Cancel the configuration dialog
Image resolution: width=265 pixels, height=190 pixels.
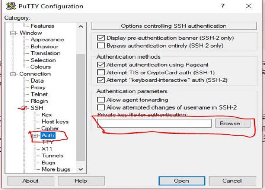point(233,181)
